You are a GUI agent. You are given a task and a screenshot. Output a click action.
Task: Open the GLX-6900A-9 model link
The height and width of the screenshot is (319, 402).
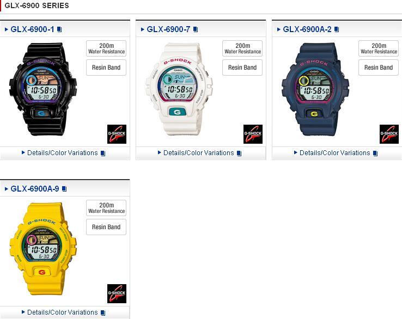[35, 189]
